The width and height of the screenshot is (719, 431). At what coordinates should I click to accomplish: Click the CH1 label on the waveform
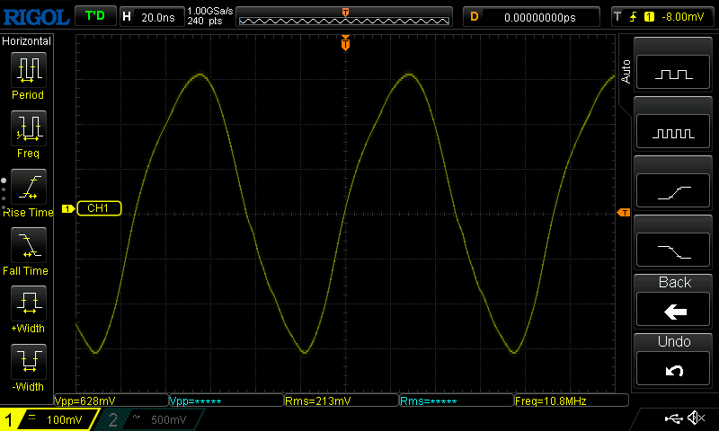click(x=99, y=208)
